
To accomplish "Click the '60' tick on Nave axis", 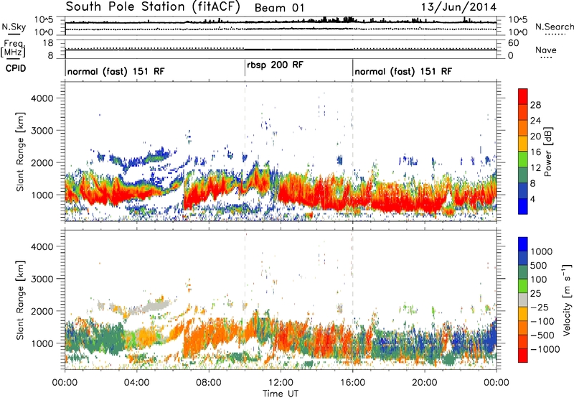I will (513, 43).
